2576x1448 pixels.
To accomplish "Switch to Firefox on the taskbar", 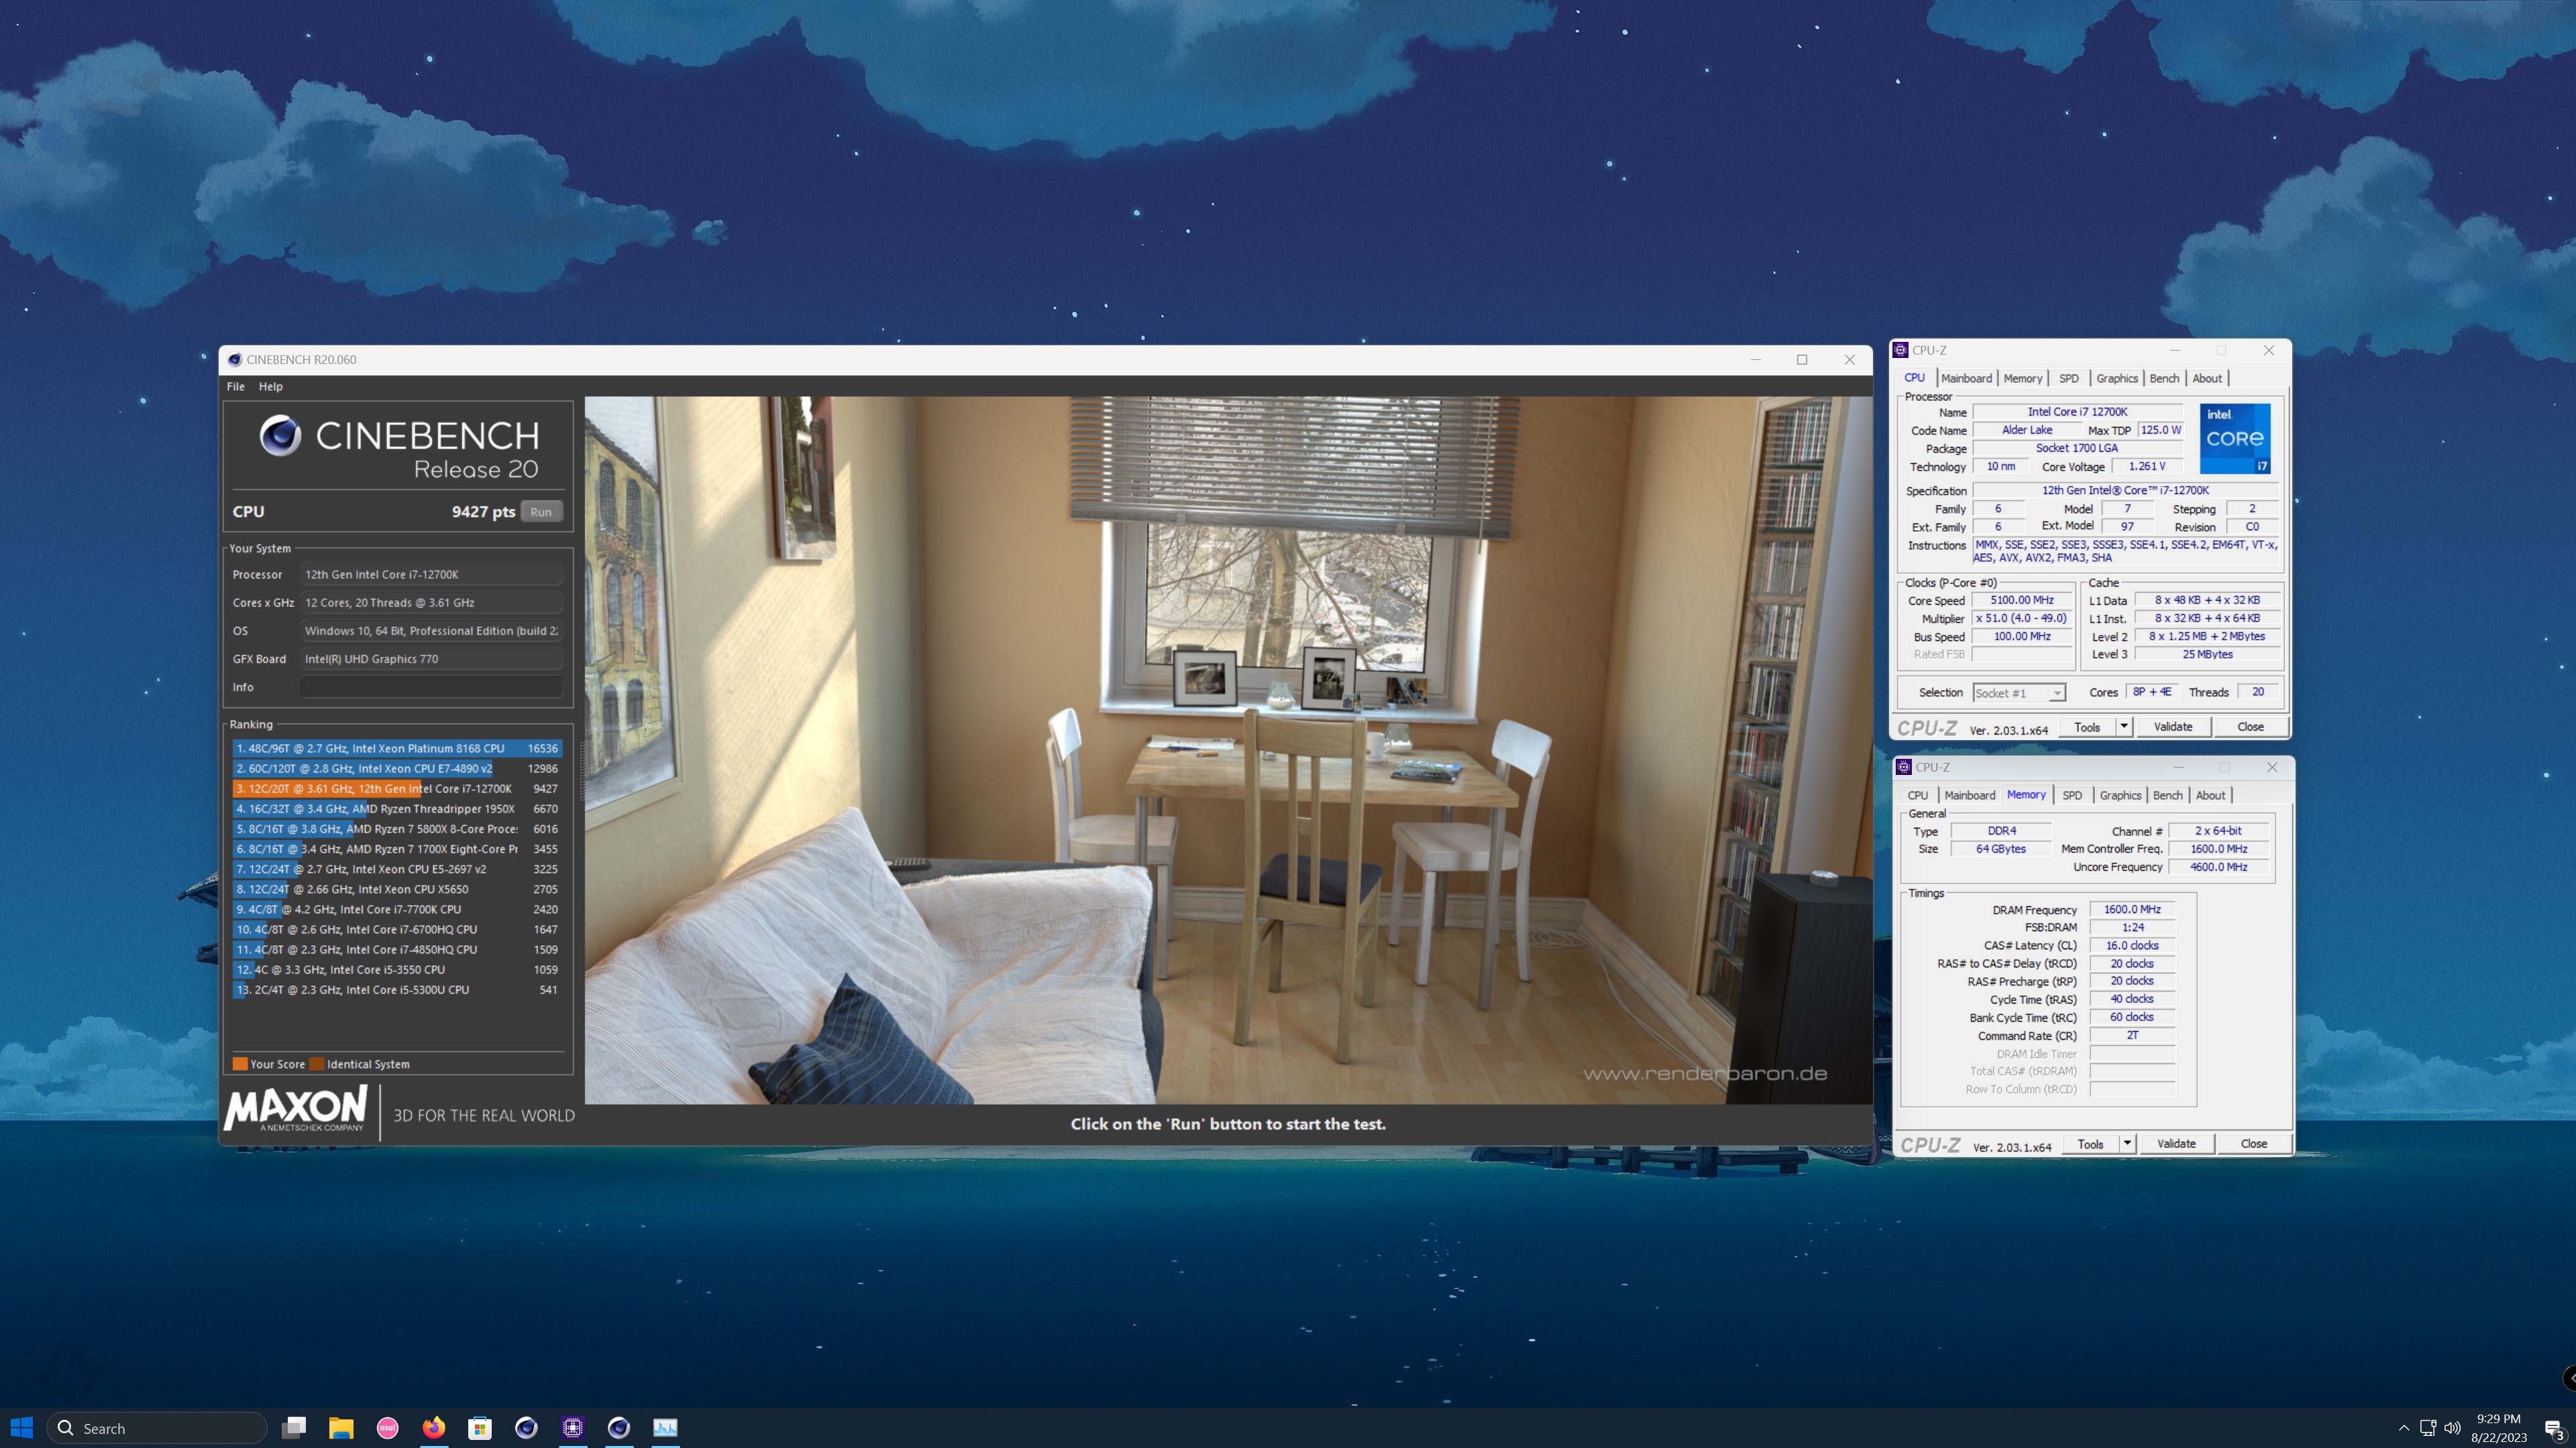I will tap(433, 1427).
